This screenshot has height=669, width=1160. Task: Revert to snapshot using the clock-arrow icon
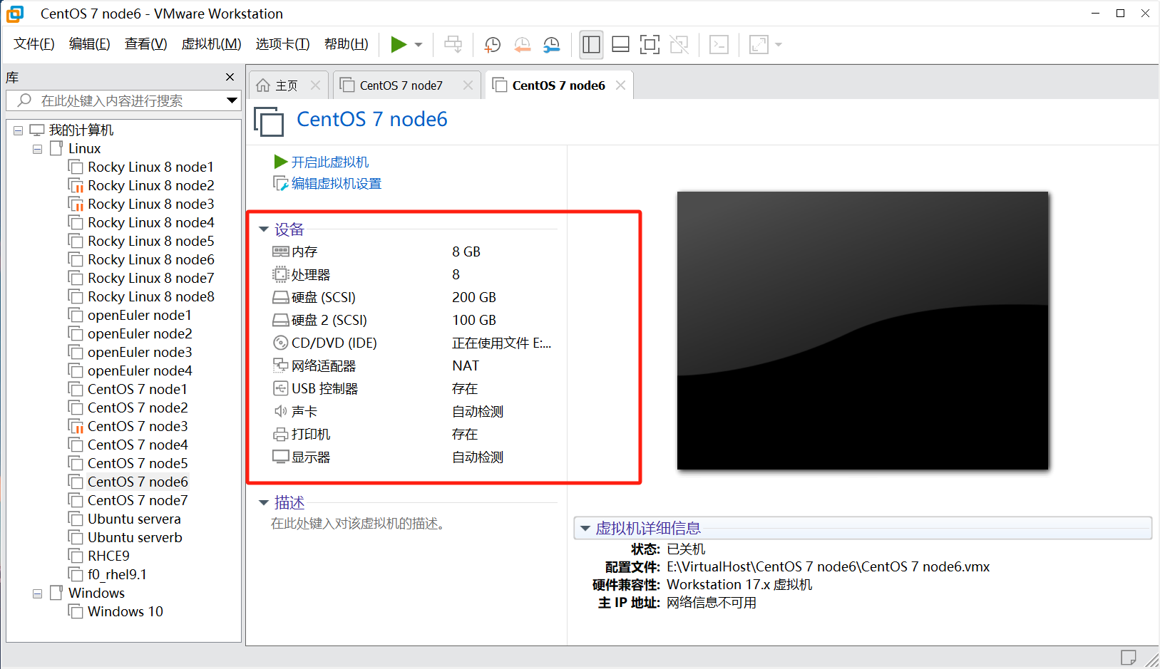[522, 45]
